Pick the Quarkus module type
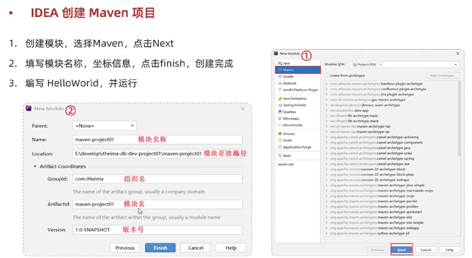 (298, 112)
